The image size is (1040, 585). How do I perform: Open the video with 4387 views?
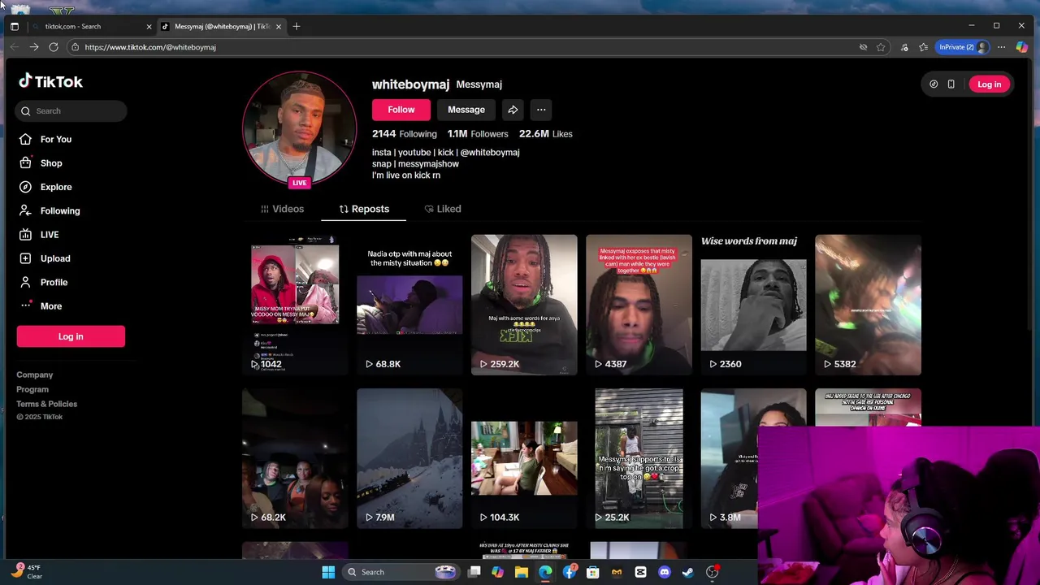point(639,305)
